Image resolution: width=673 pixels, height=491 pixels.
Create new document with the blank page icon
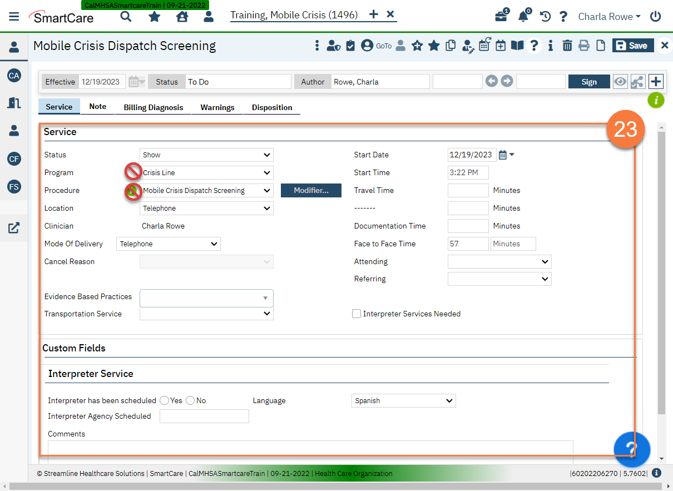[600, 46]
